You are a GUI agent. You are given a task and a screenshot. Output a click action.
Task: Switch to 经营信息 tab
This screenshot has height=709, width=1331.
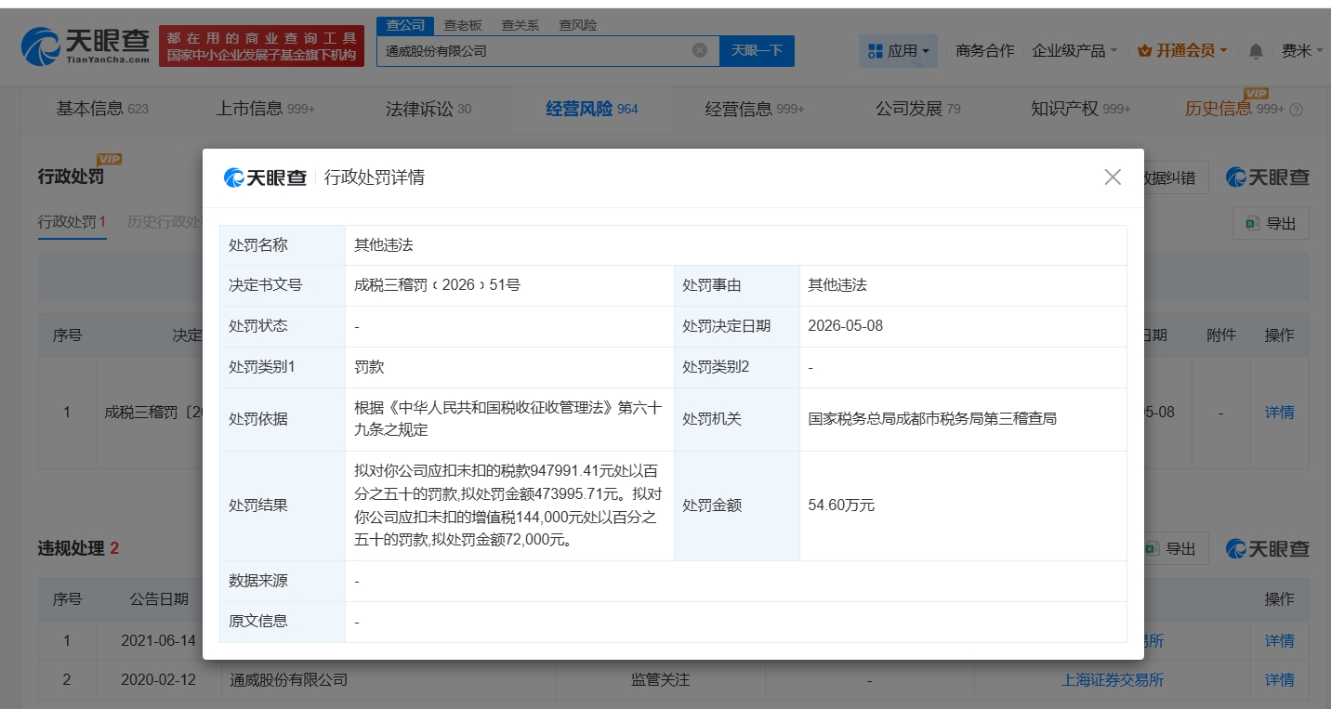point(755,109)
